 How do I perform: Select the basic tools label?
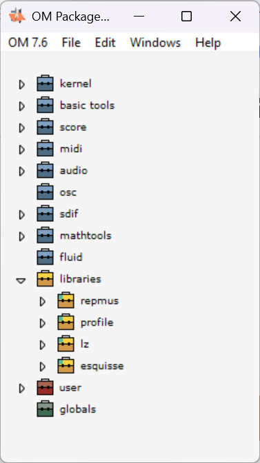87,105
